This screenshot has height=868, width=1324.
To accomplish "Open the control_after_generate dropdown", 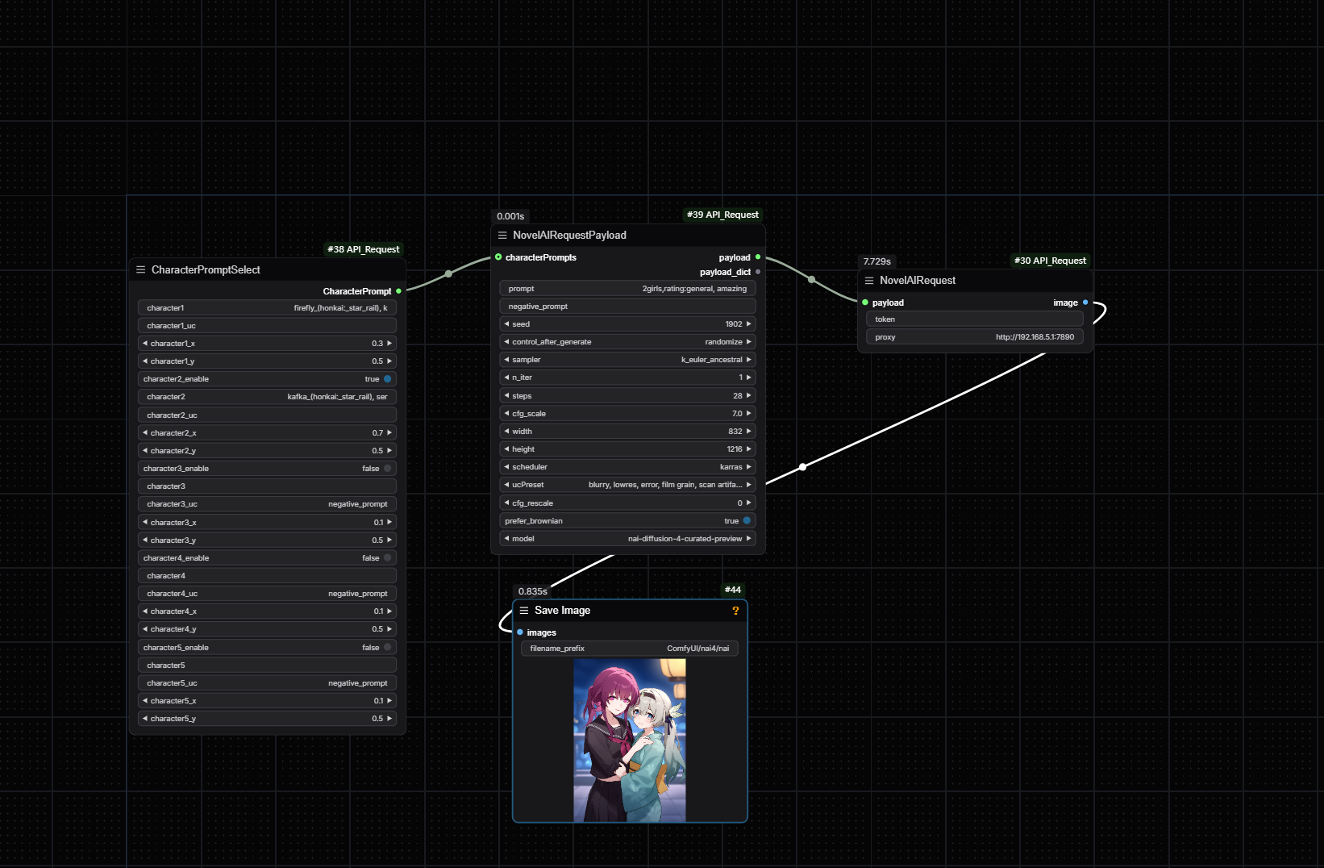I will pyautogui.click(x=627, y=342).
